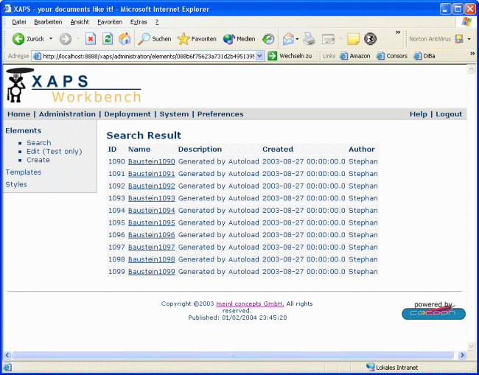Viewport: 479px width, 375px height.
Task: Click the mail envelope toolbar icon
Action: [288, 39]
